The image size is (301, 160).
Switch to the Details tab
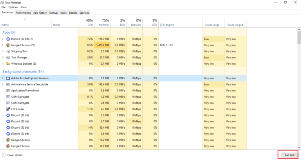pyautogui.click(x=73, y=13)
